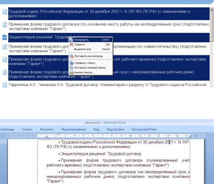The image size is (214, 184).
Task: Open the Вид ribbon tab in Word
Action: (x=96, y=129)
